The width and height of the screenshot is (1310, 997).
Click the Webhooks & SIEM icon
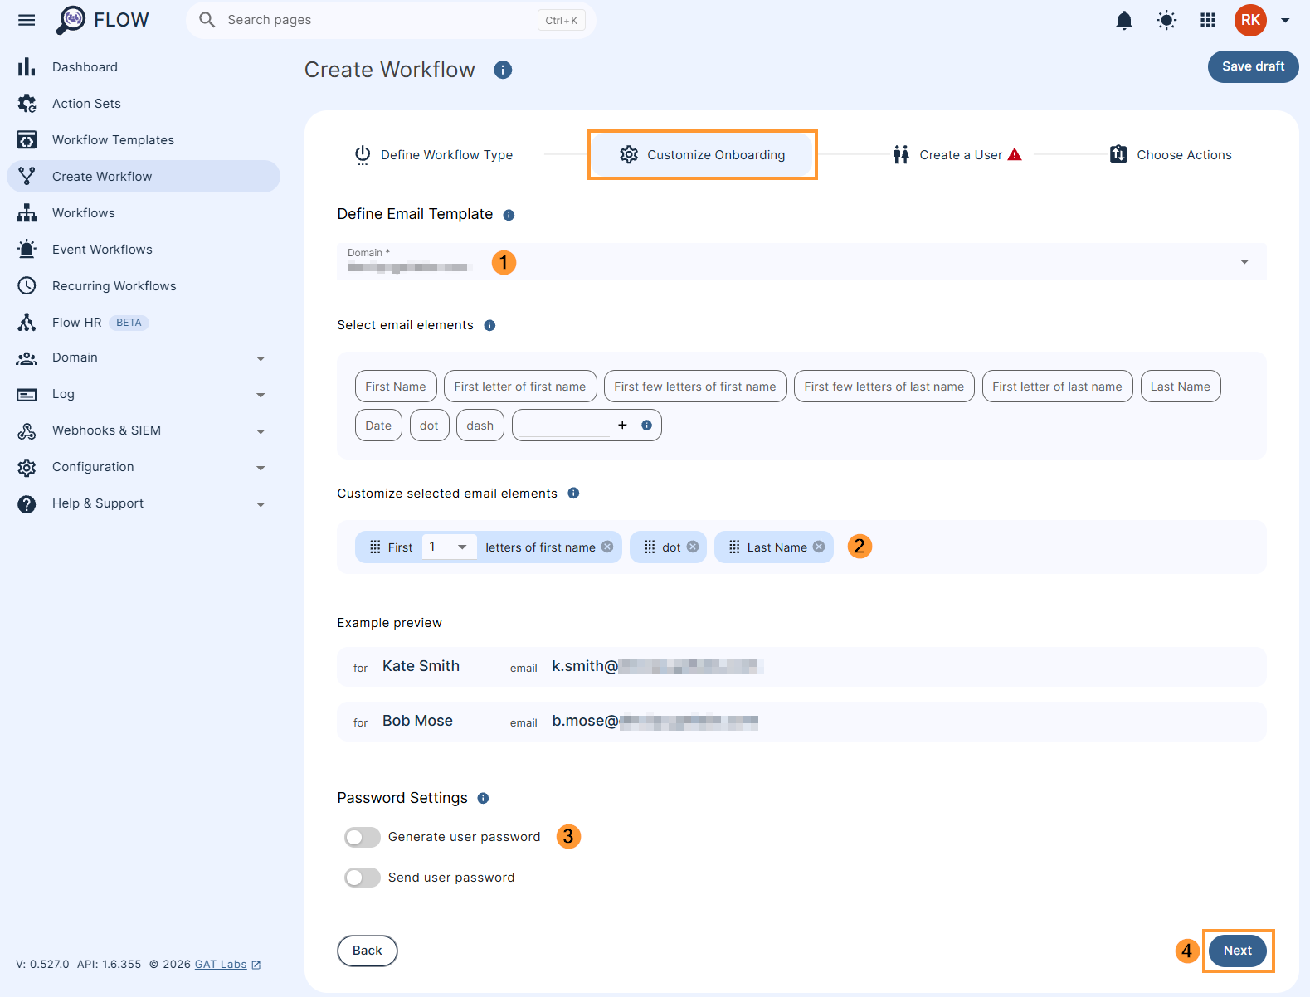27,430
